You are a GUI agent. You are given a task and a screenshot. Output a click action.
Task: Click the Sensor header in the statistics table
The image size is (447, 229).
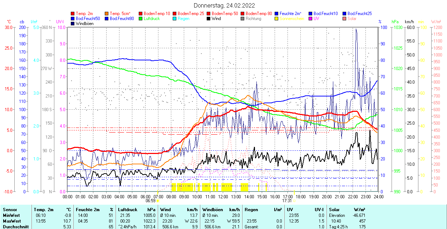point(10,210)
